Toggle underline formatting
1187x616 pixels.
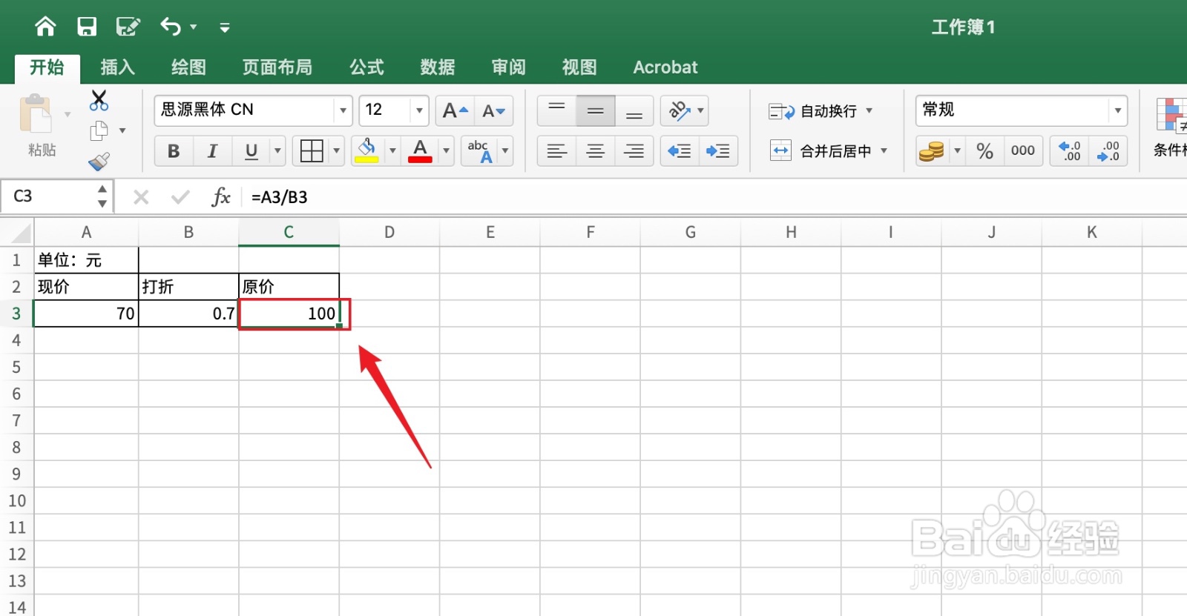pos(251,151)
